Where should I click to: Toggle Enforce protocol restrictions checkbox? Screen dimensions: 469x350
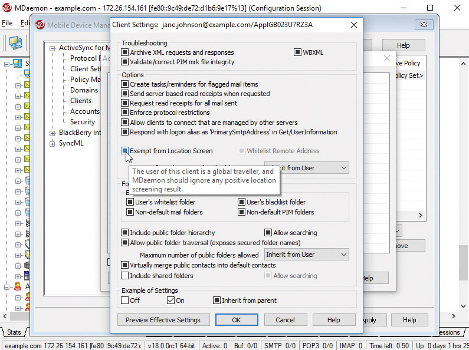tap(124, 113)
